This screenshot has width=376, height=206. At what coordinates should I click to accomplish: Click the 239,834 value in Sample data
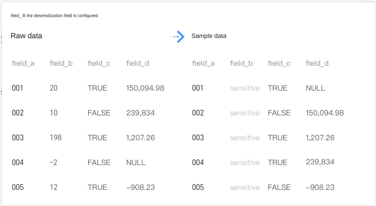pyautogui.click(x=320, y=162)
